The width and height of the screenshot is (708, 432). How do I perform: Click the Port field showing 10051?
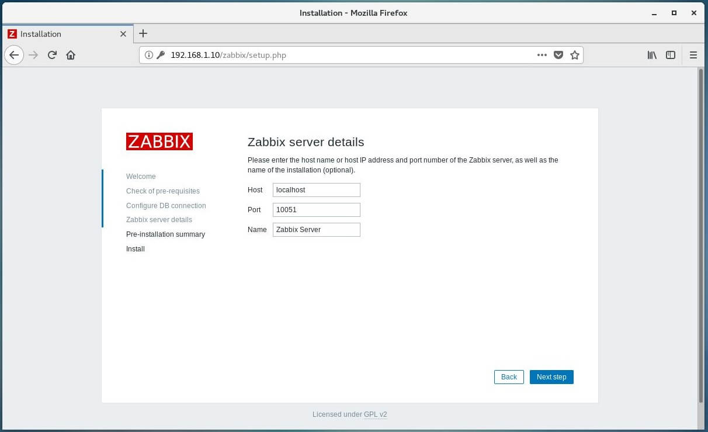(316, 209)
